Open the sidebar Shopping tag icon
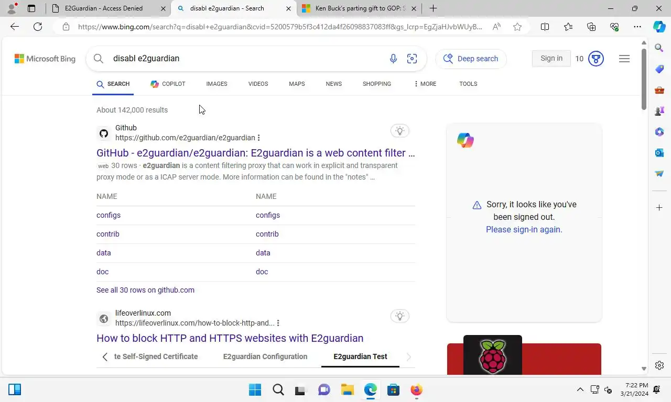Viewport: 671px width, 402px height. tap(659, 69)
